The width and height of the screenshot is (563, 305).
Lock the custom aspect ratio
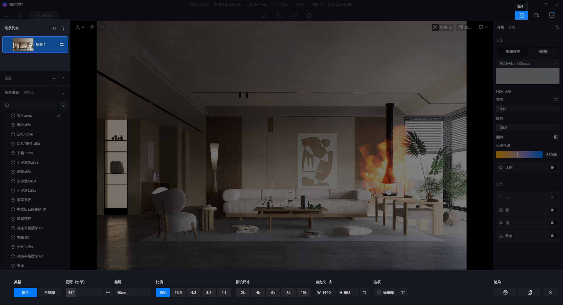pyautogui.click(x=330, y=282)
